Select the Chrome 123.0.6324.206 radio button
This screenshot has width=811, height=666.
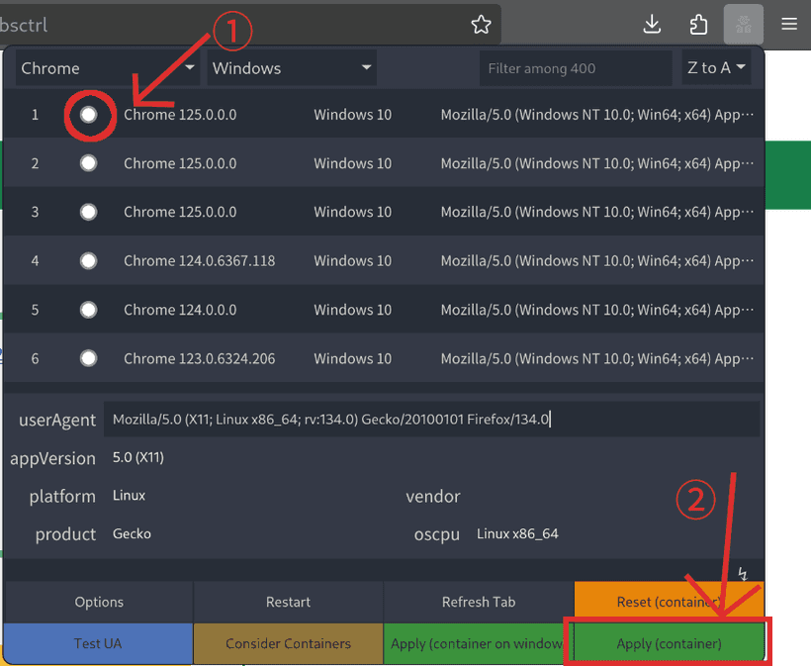[x=89, y=358]
